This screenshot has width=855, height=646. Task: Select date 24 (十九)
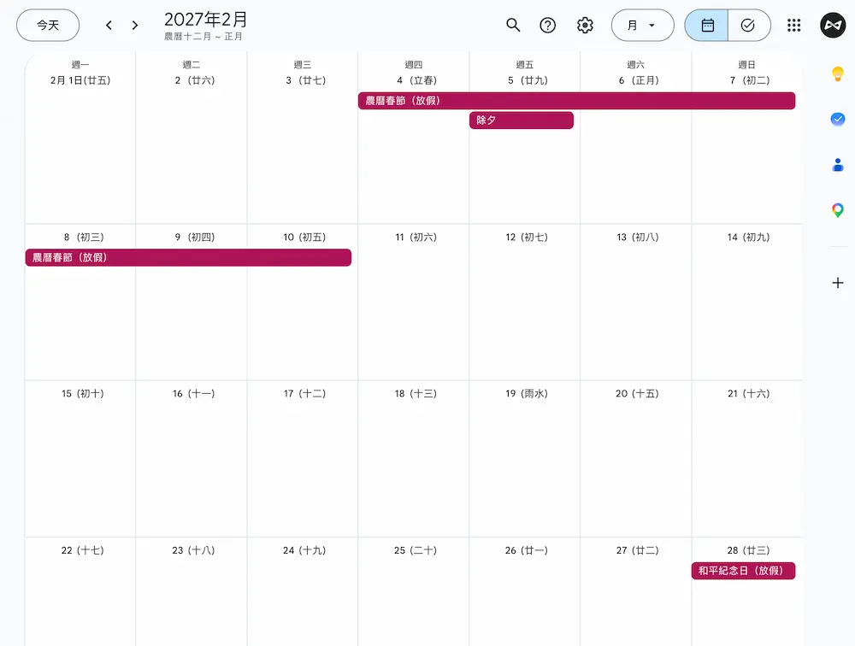point(304,550)
